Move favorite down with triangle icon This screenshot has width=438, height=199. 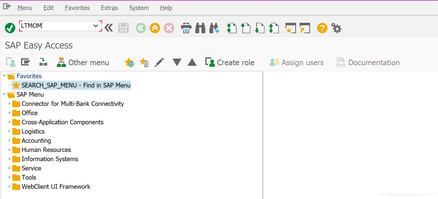click(177, 62)
